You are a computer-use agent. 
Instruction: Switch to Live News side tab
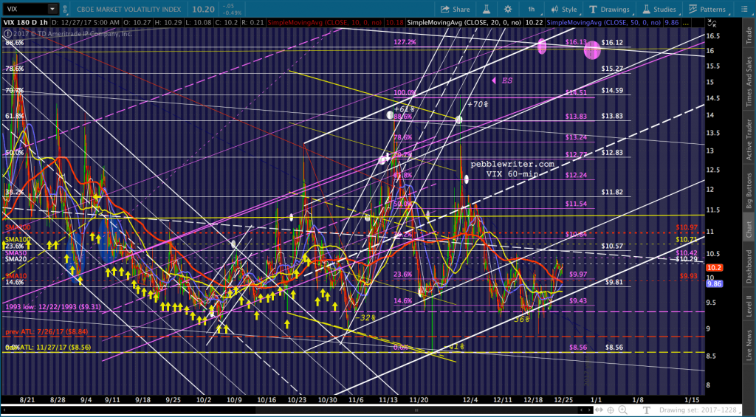click(749, 344)
